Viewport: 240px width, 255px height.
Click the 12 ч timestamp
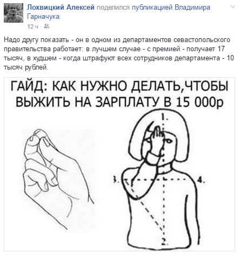32,26
